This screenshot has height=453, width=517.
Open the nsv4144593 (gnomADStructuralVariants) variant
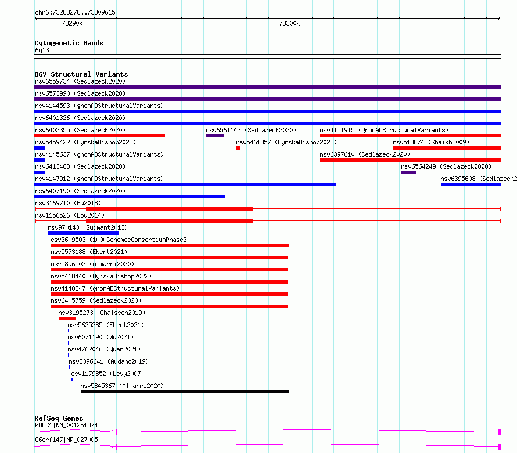tap(99, 106)
